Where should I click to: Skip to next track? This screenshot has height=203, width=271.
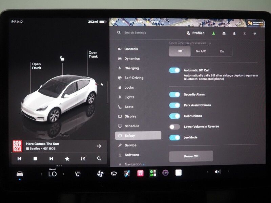[51, 159]
